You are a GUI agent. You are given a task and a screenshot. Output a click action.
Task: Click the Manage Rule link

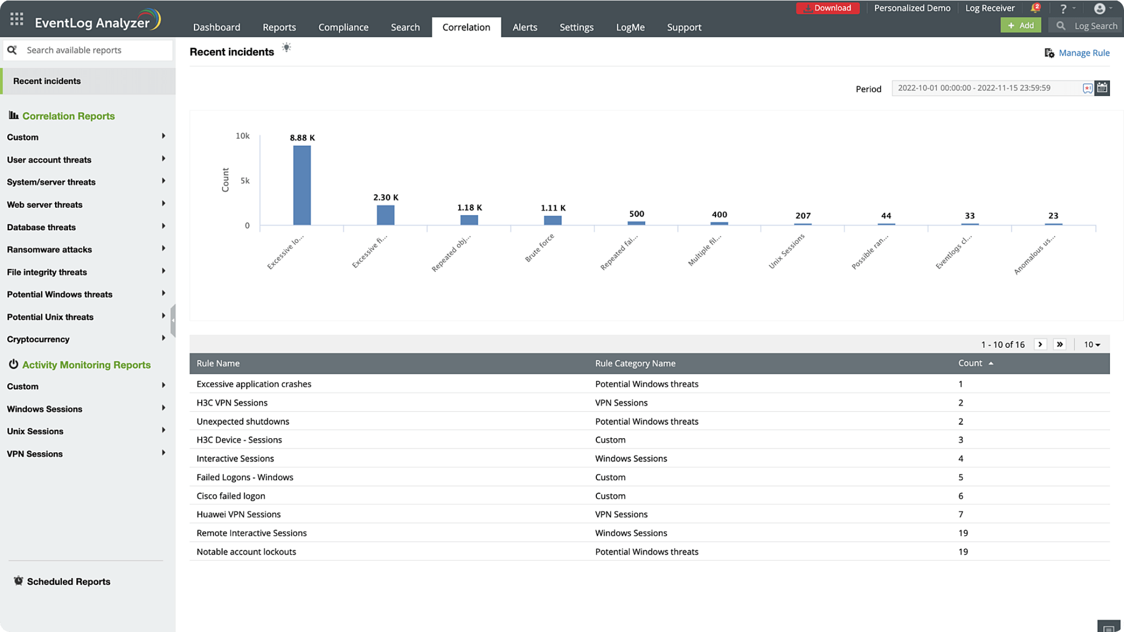(x=1083, y=52)
